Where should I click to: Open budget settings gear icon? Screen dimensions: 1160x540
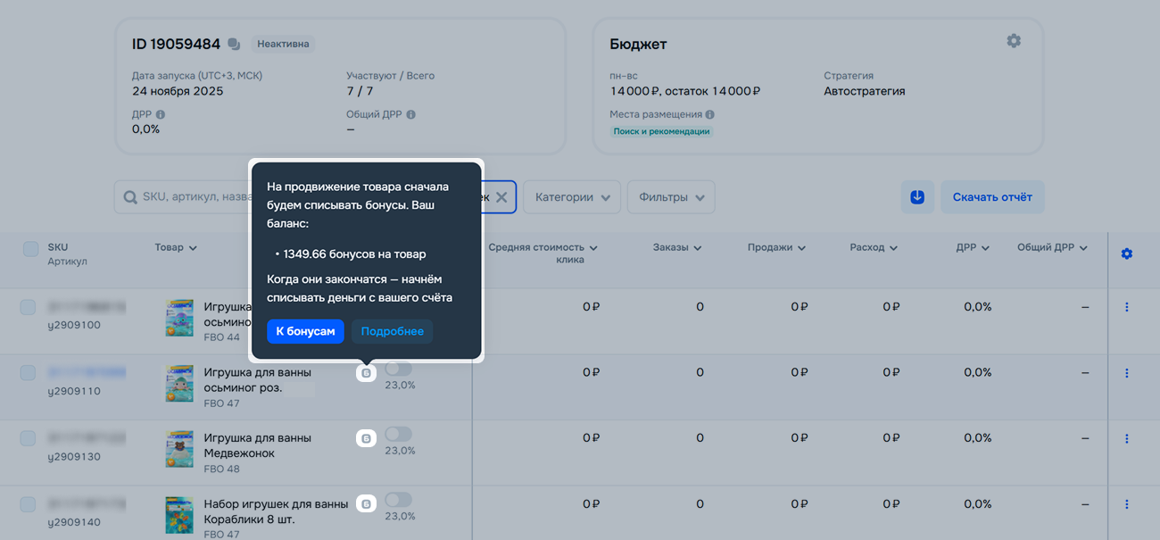coord(1013,41)
